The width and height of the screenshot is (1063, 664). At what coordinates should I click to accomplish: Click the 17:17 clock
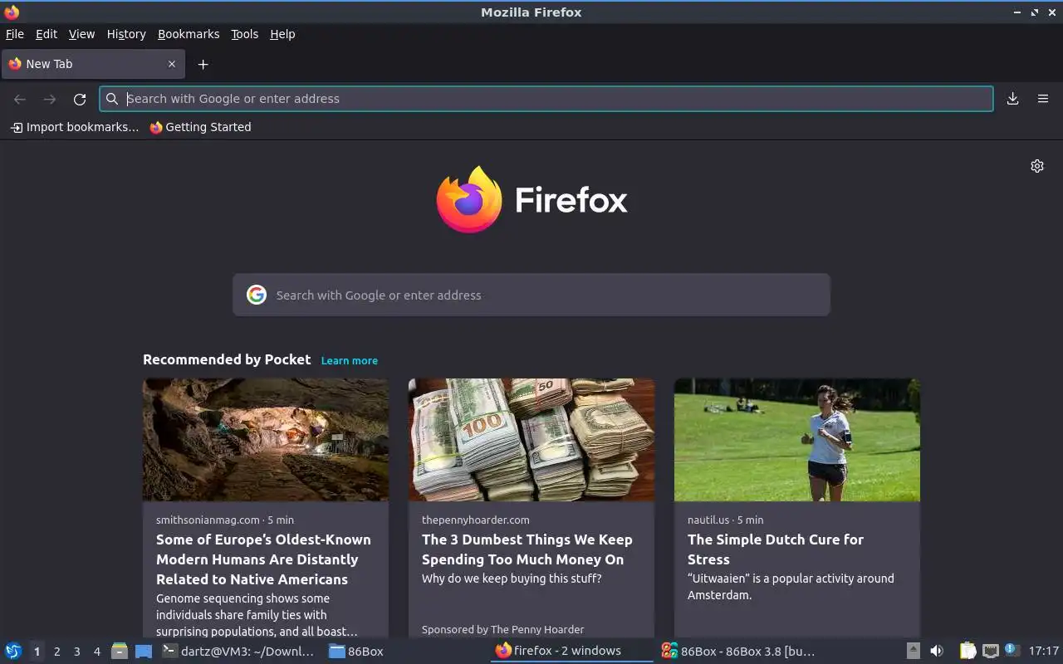pyautogui.click(x=1044, y=651)
